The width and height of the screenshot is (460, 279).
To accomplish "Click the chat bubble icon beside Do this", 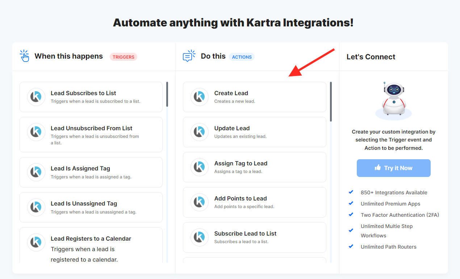I will pos(189,56).
